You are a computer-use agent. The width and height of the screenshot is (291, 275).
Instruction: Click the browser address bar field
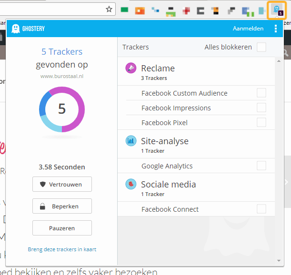(x=58, y=9)
